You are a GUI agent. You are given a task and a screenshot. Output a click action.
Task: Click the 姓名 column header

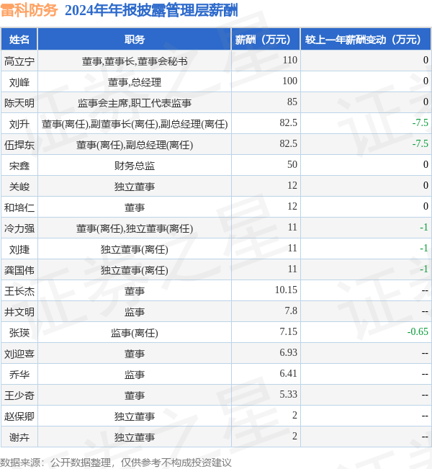[x=19, y=39]
